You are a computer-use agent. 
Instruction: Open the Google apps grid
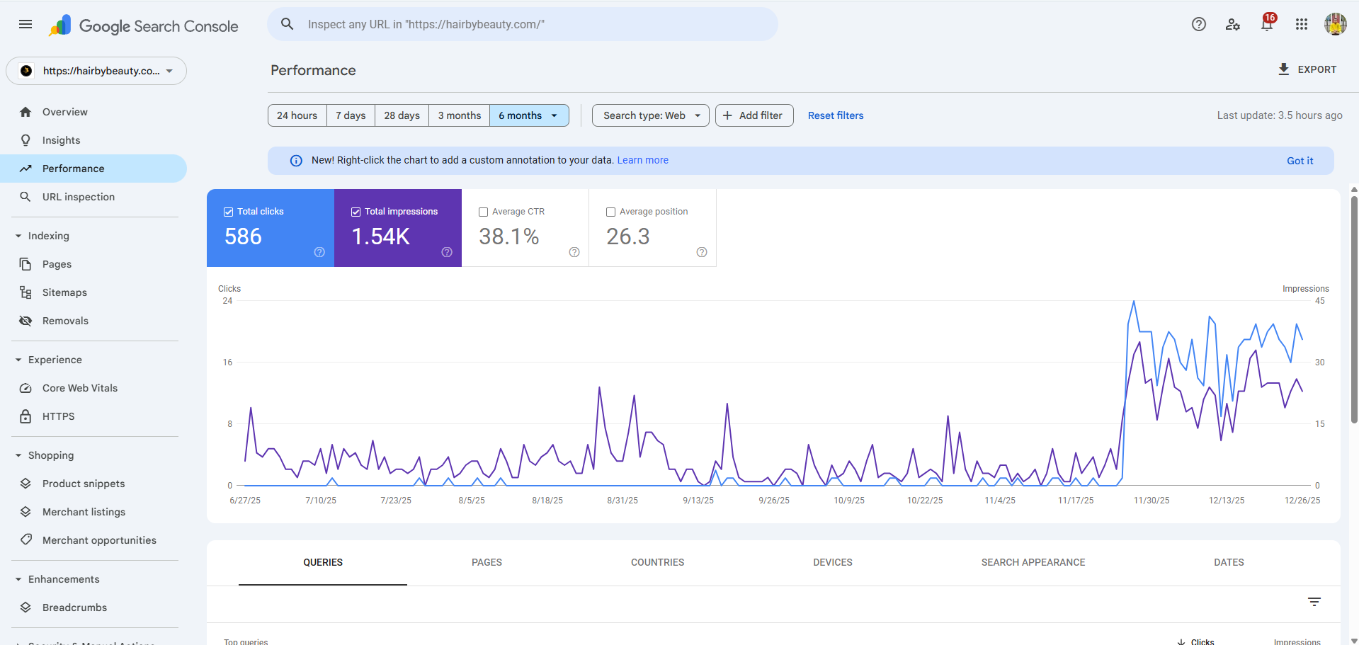1301,24
